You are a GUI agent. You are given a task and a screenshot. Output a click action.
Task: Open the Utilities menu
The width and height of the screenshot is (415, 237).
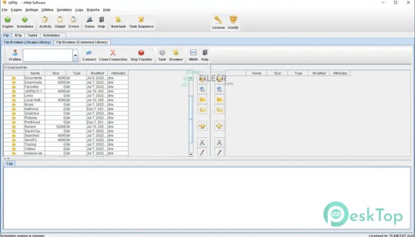pyautogui.click(x=47, y=10)
